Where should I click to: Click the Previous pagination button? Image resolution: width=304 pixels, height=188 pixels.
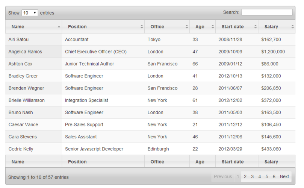223,177
